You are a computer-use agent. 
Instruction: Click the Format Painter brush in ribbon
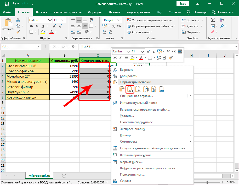(x=18, y=32)
